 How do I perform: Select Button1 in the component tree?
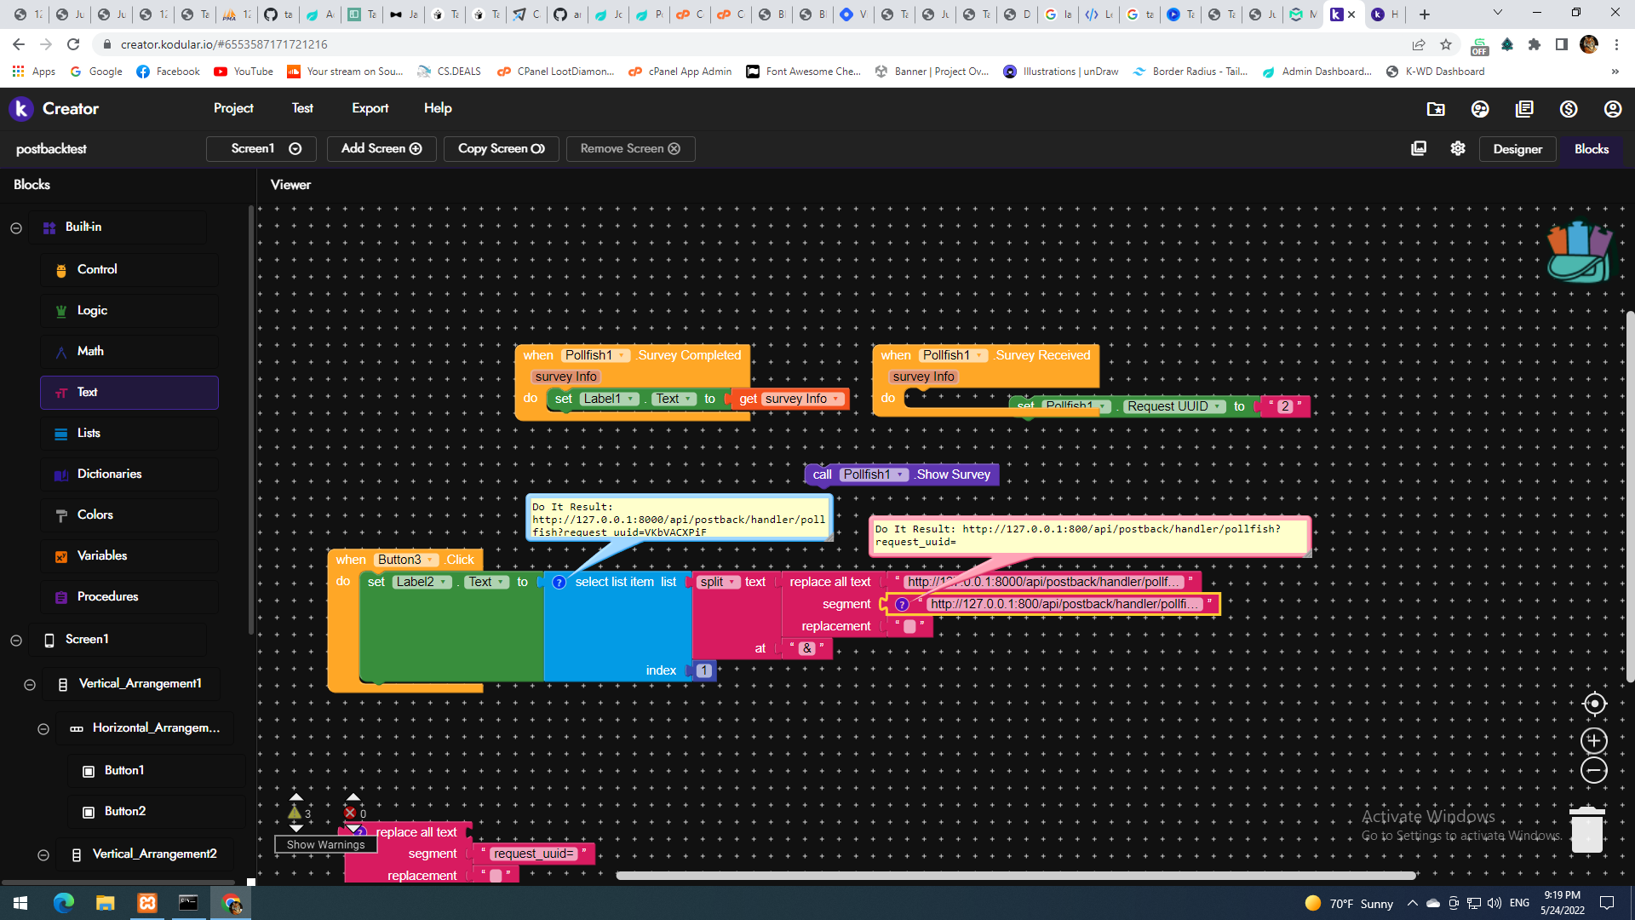(157, 770)
